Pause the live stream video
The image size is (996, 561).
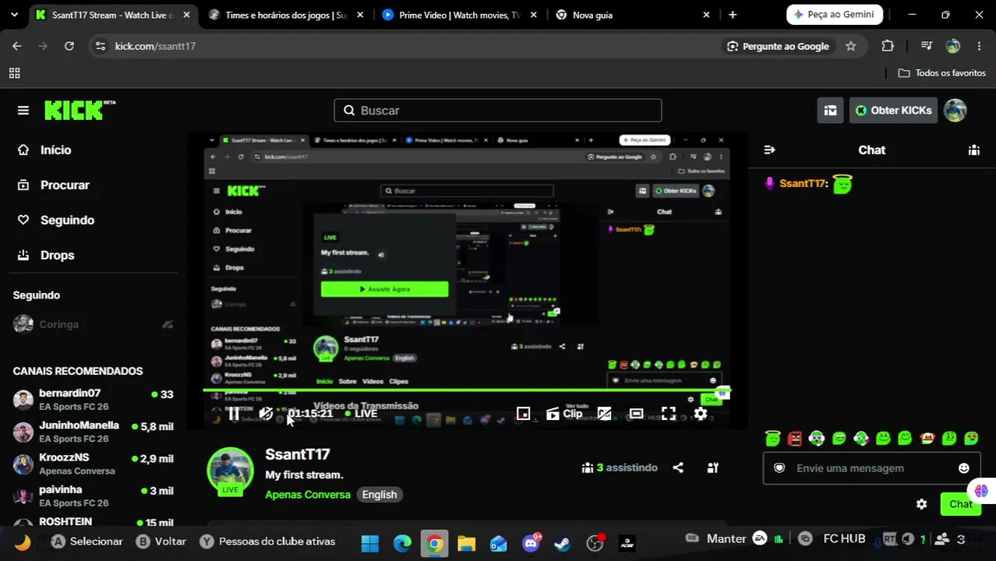pyautogui.click(x=234, y=414)
